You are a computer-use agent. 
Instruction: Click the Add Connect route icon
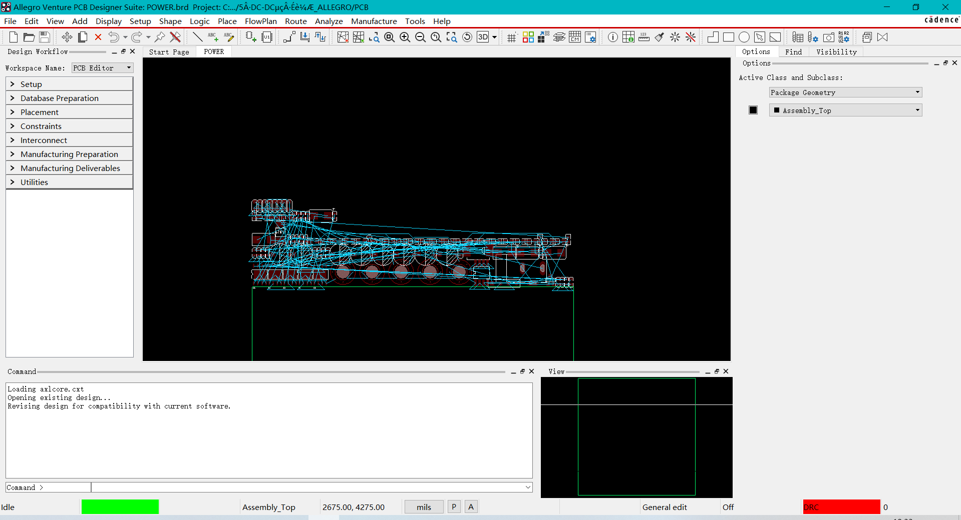[x=289, y=37]
